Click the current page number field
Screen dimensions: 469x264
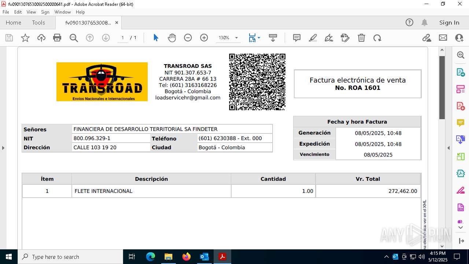[122, 38]
